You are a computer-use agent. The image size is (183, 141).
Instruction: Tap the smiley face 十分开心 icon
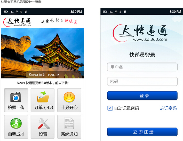(x=69, y=97)
